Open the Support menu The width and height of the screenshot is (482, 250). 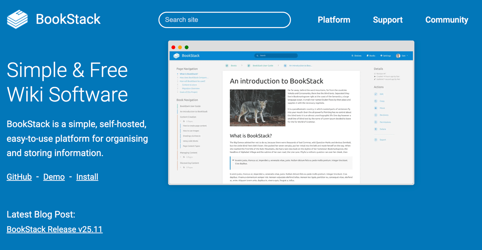pos(387,20)
